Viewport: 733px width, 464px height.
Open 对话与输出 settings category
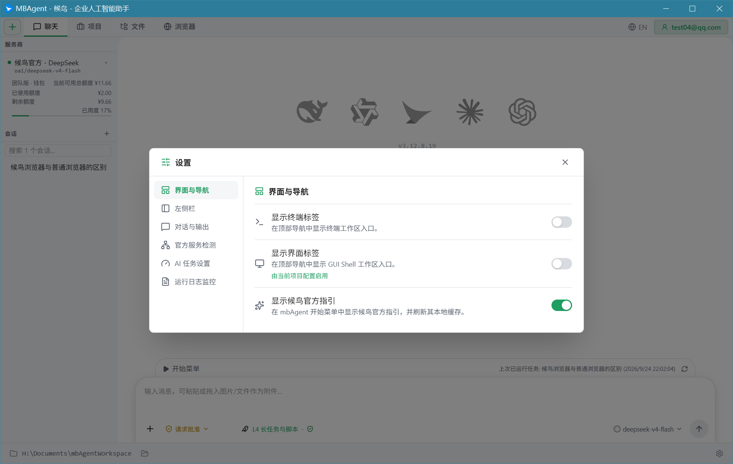(x=196, y=227)
